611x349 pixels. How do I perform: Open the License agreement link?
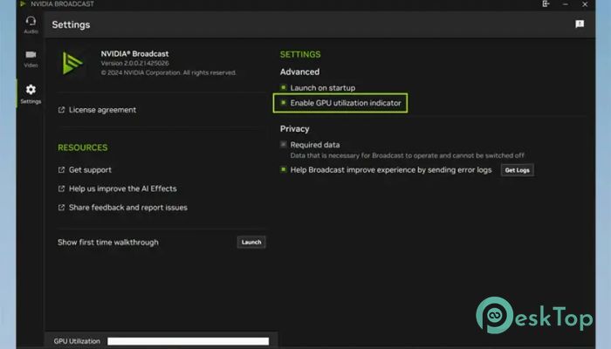point(97,110)
